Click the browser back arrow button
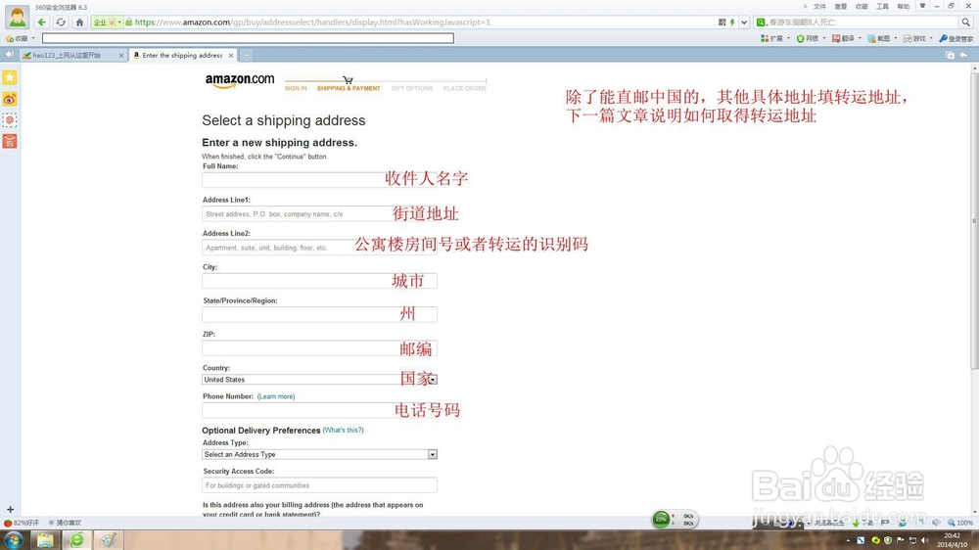Screen dimensions: 979x550 coord(42,22)
